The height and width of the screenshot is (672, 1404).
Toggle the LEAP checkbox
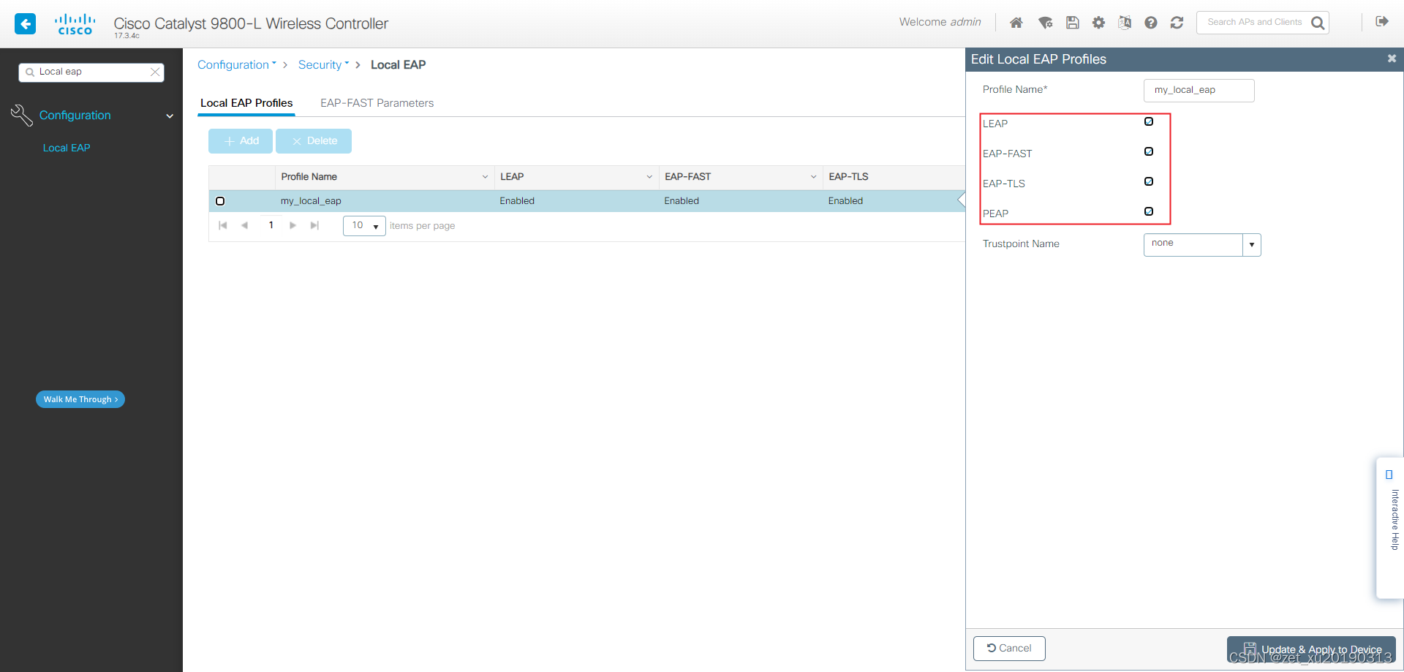tap(1149, 121)
